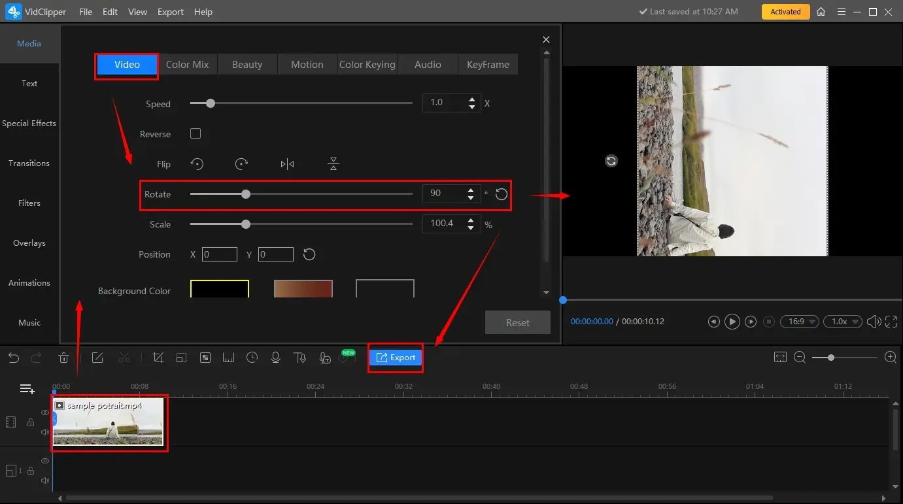The width and height of the screenshot is (903, 504).
Task: Open the text-to-speech tool
Action: pos(300,358)
